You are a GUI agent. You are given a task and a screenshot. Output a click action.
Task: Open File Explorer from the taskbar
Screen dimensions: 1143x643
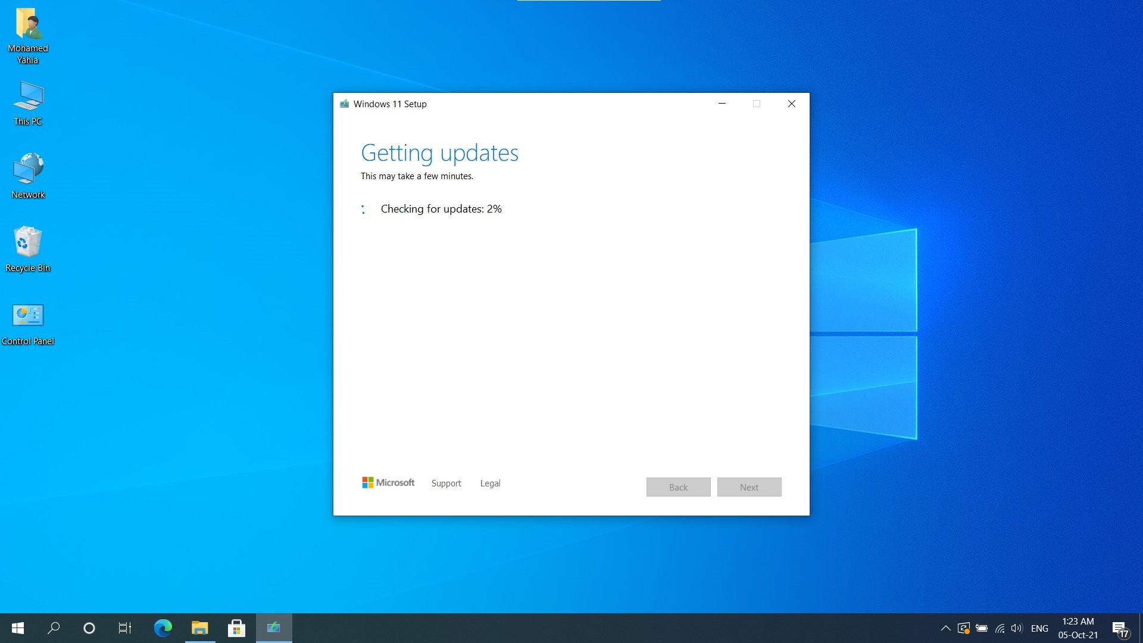click(200, 628)
